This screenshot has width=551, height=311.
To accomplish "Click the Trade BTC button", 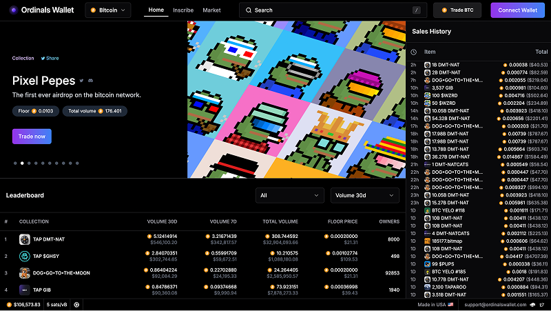I will pos(457,10).
